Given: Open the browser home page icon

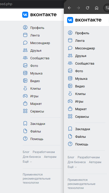Looking at the screenshot, I should (x=97, y=8).
